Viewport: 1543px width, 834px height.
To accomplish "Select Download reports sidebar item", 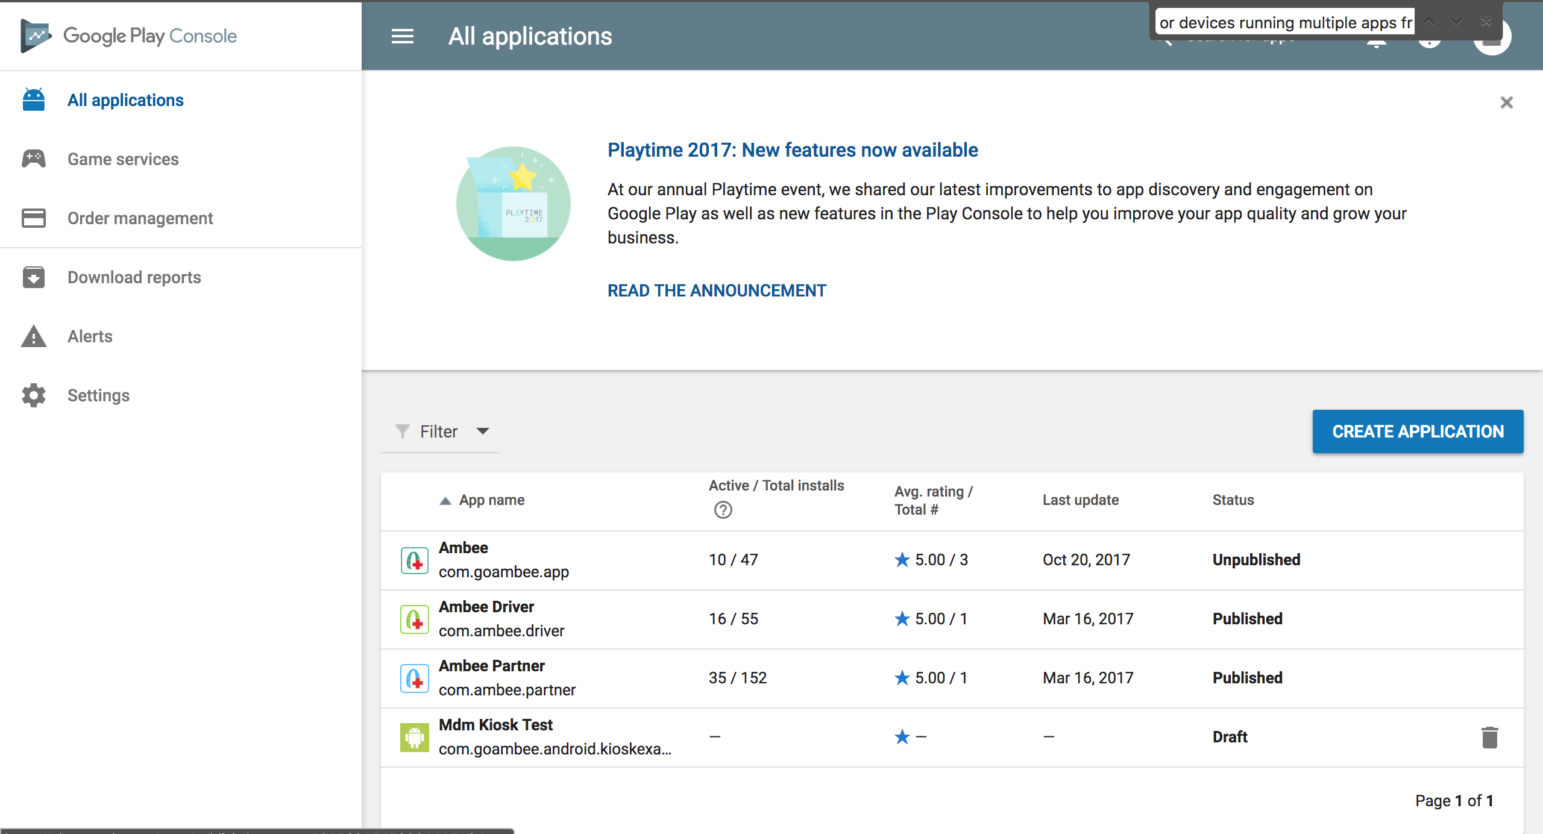I will tap(134, 277).
